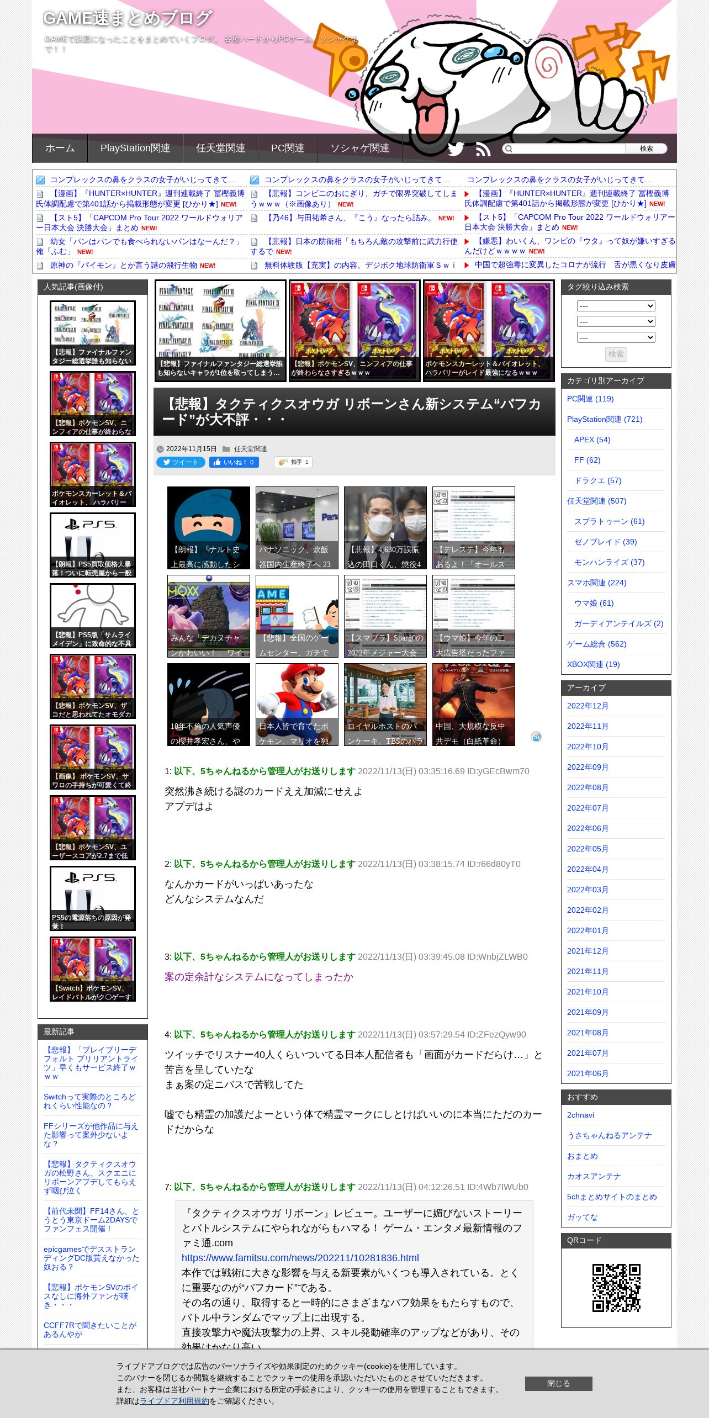
Task: Open sidebar ファイナルファンタジー総選挙 thumbnail
Action: pos(93,333)
